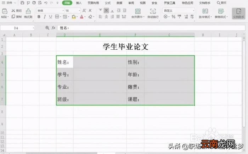This screenshot has height=154, width=248.
Task: Click inside the formula bar input
Action: [x=151, y=28]
